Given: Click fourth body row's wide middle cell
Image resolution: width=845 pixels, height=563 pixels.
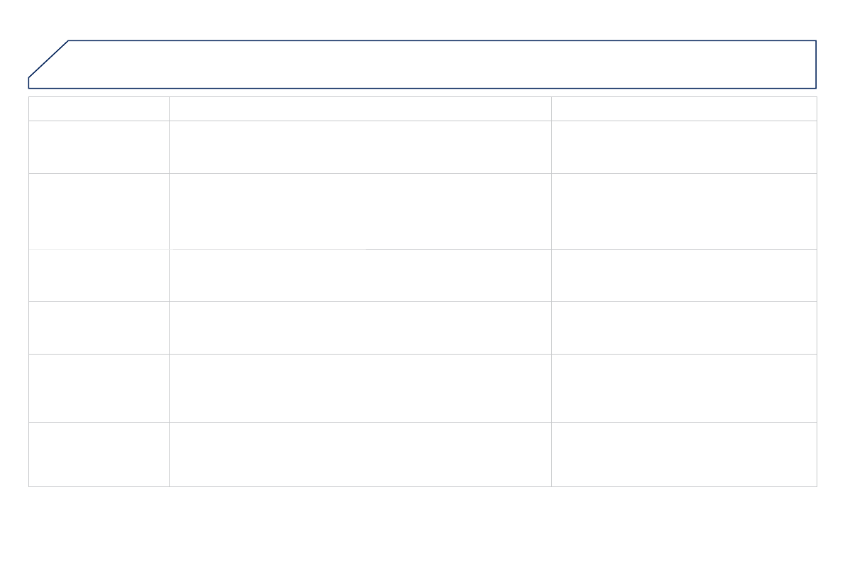Looking at the screenshot, I should coord(360,328).
